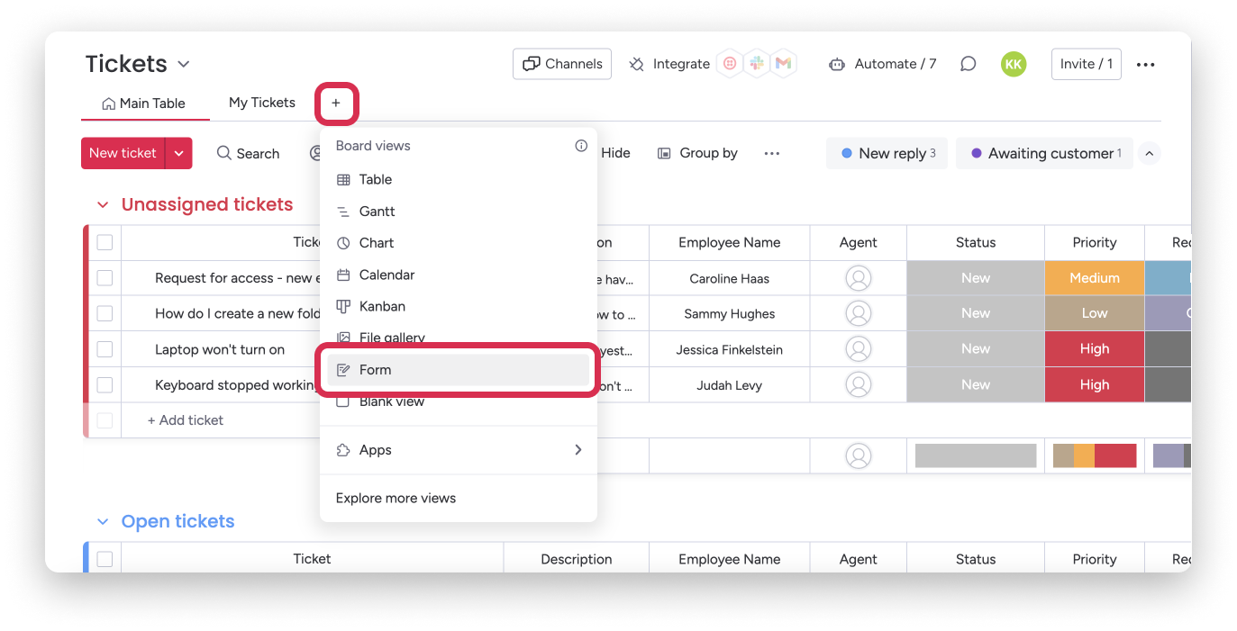Expand the Apps submenu
The height and width of the screenshot is (631, 1237).
(x=578, y=450)
